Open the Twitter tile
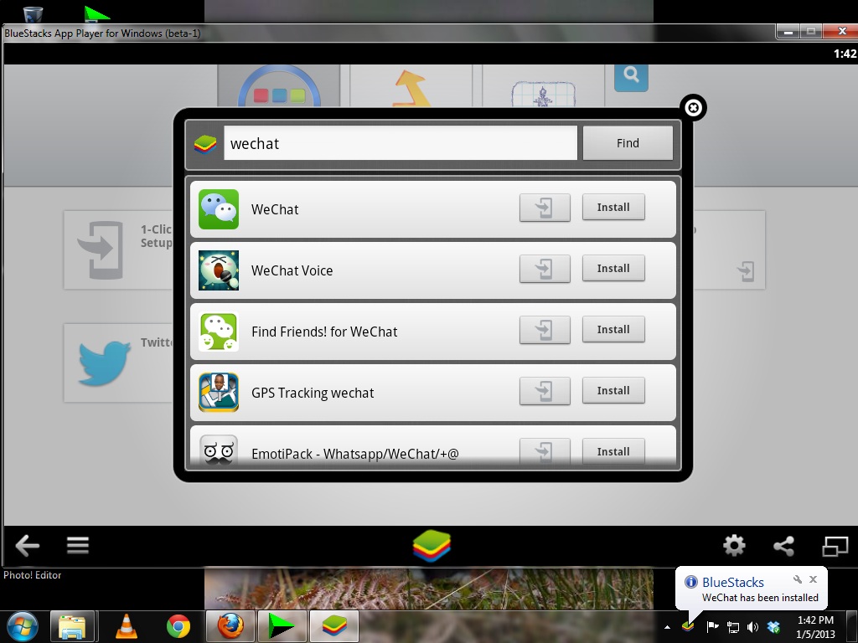 coord(119,363)
